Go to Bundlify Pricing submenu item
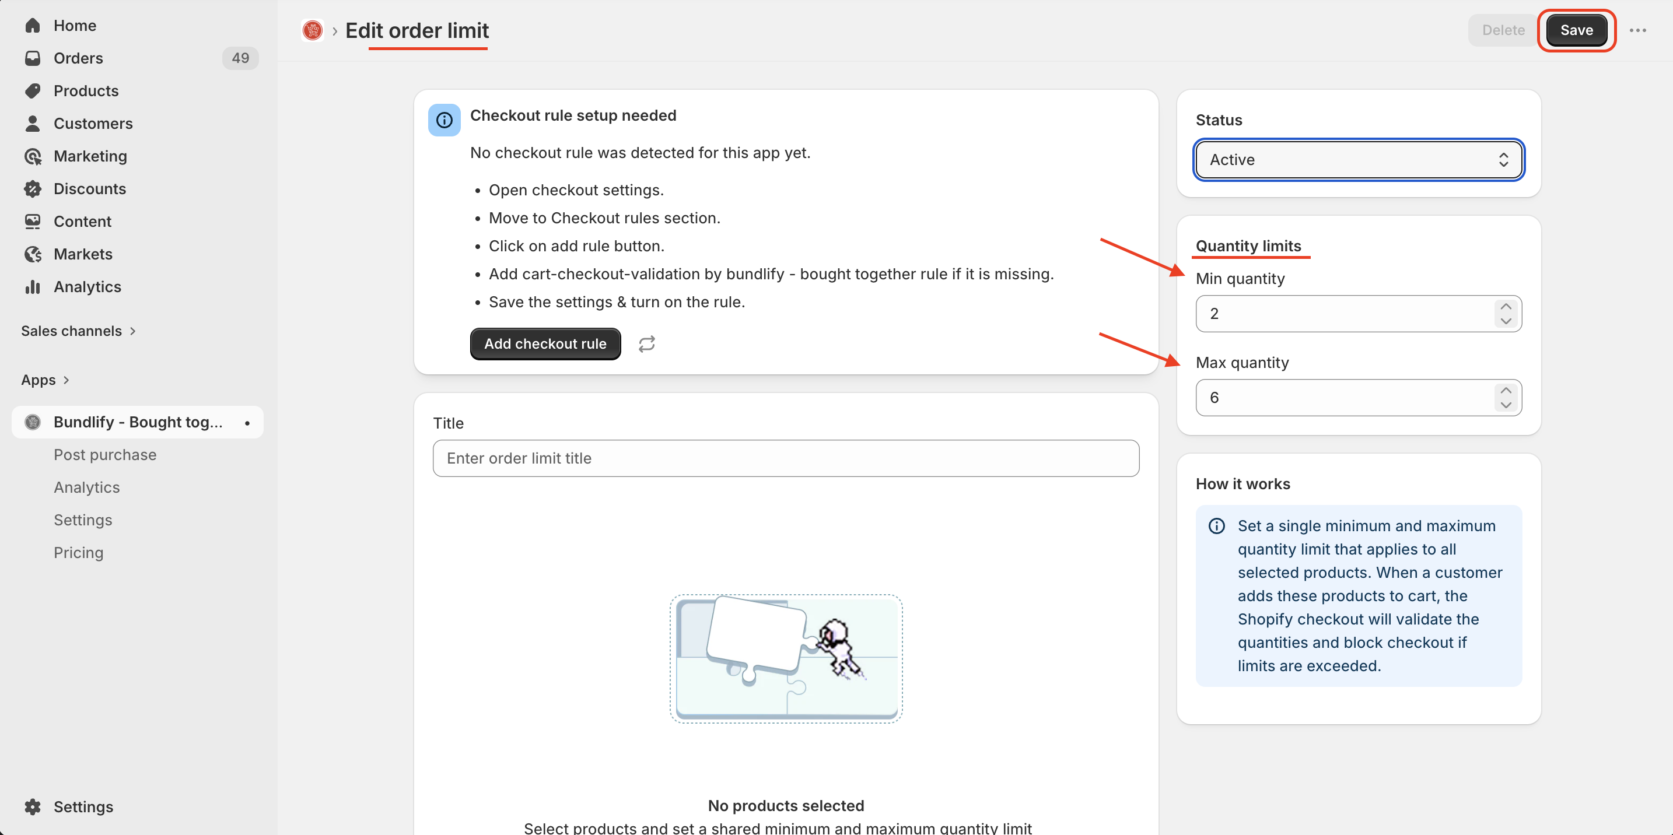 click(x=78, y=553)
